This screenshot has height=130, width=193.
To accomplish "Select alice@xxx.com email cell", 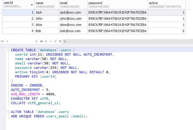I will point(73,25).
